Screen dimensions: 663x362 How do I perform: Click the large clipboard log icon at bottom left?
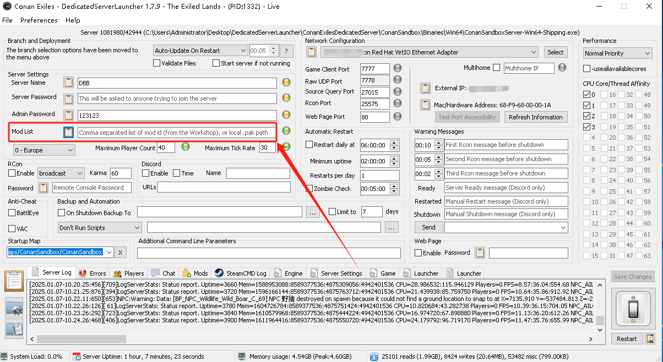tap(13, 281)
